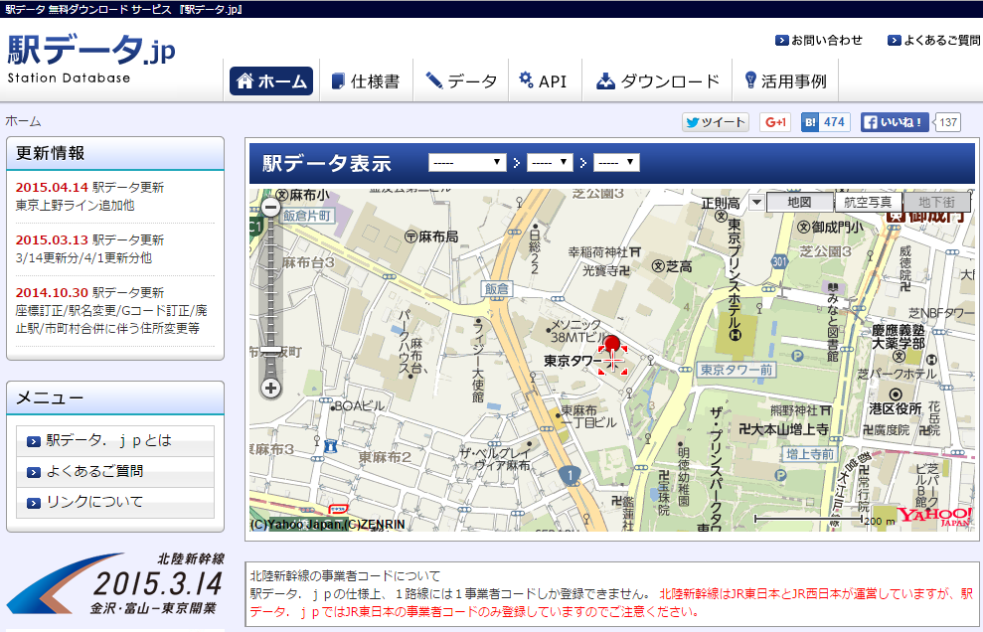
Task: Click the Hatena bookmark count 474
Action: (x=835, y=122)
